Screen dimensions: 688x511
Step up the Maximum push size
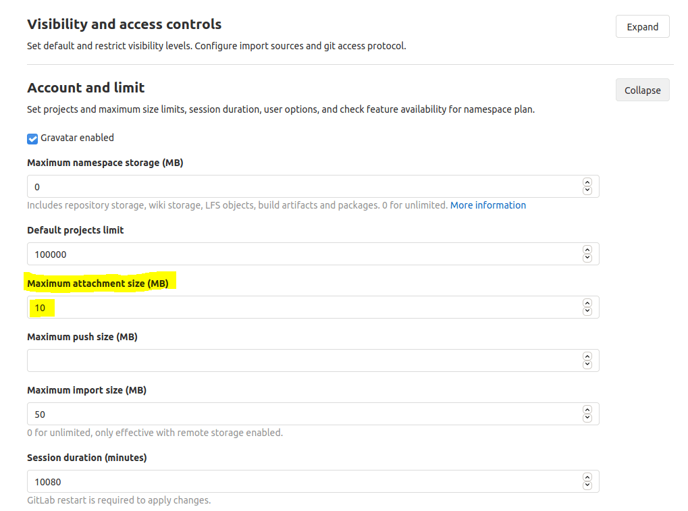point(587,357)
